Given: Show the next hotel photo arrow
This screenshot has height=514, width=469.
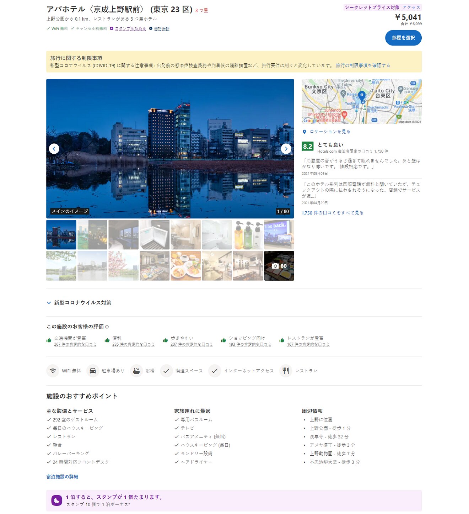Looking at the screenshot, I should pyautogui.click(x=286, y=149).
